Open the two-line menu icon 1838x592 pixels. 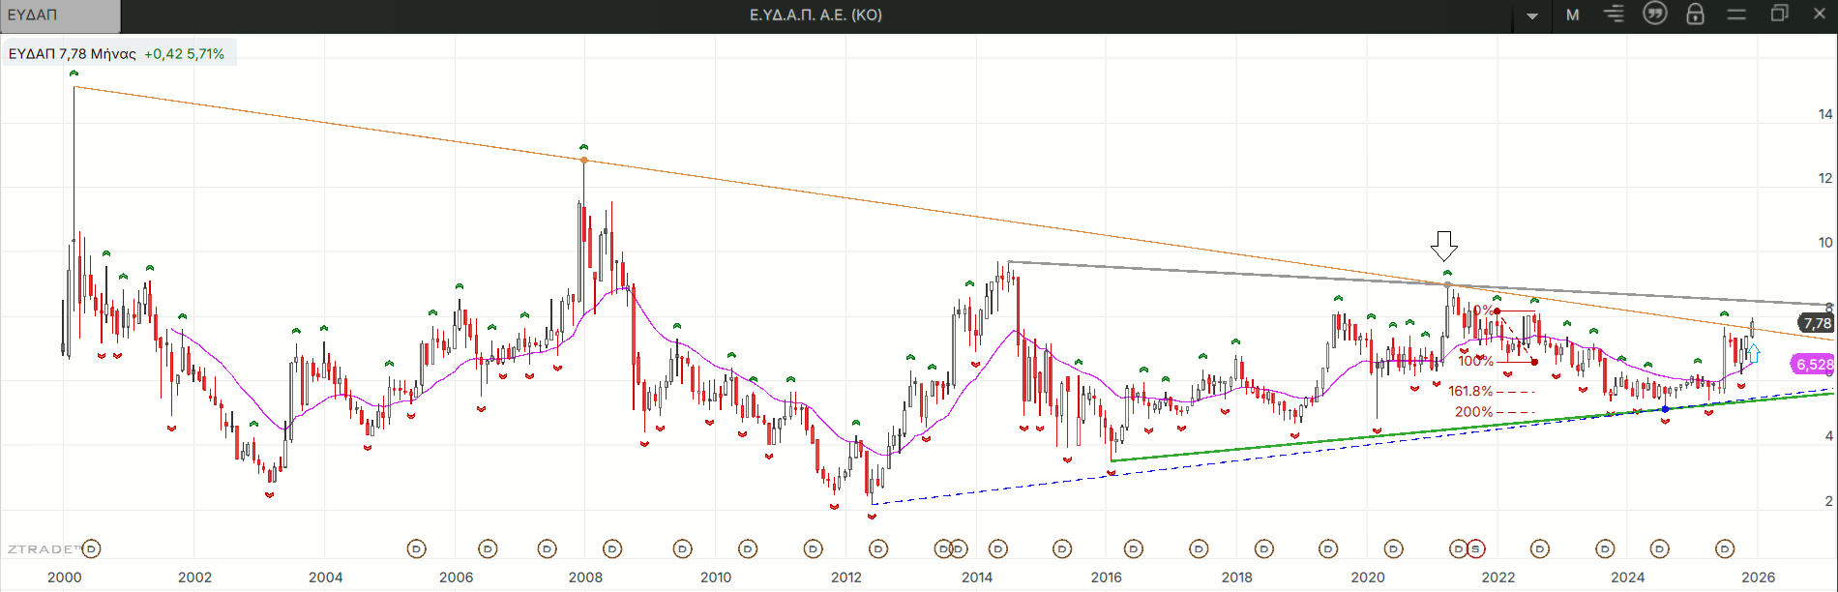pos(1736,15)
